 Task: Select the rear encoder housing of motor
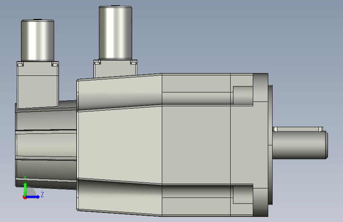pos(46,145)
